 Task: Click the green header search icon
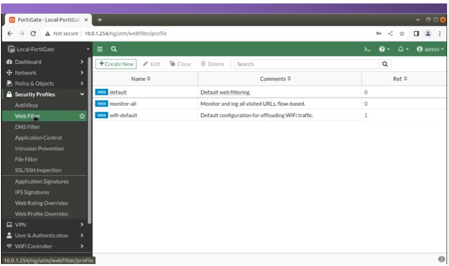(x=114, y=49)
